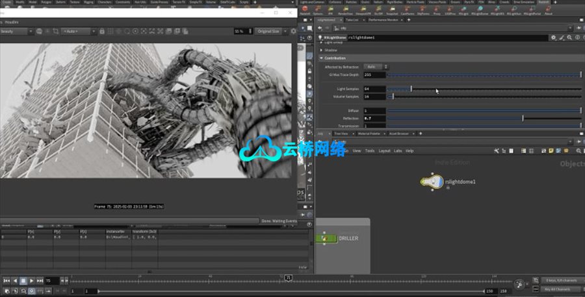Open the Affected by Refraction dropdown
The image size is (585, 297).
376,66
